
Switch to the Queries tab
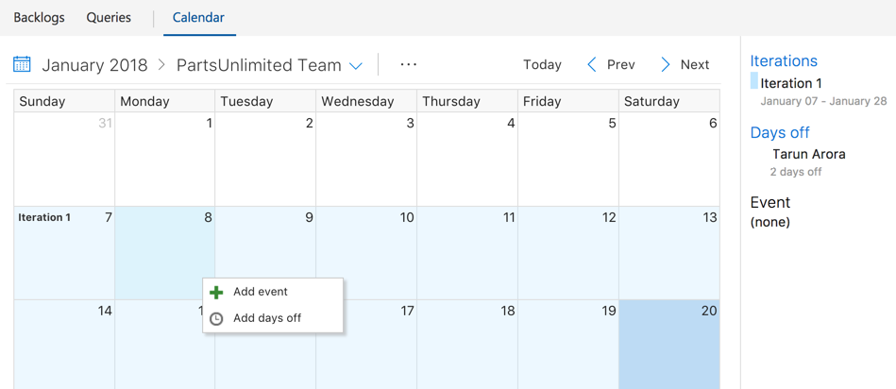[x=109, y=18]
